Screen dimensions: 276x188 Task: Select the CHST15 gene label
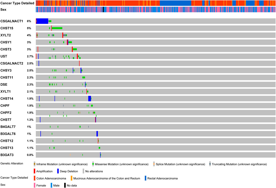tap(7, 28)
